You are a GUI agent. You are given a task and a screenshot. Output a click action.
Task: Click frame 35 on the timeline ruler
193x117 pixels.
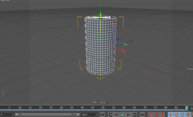tap(72, 107)
